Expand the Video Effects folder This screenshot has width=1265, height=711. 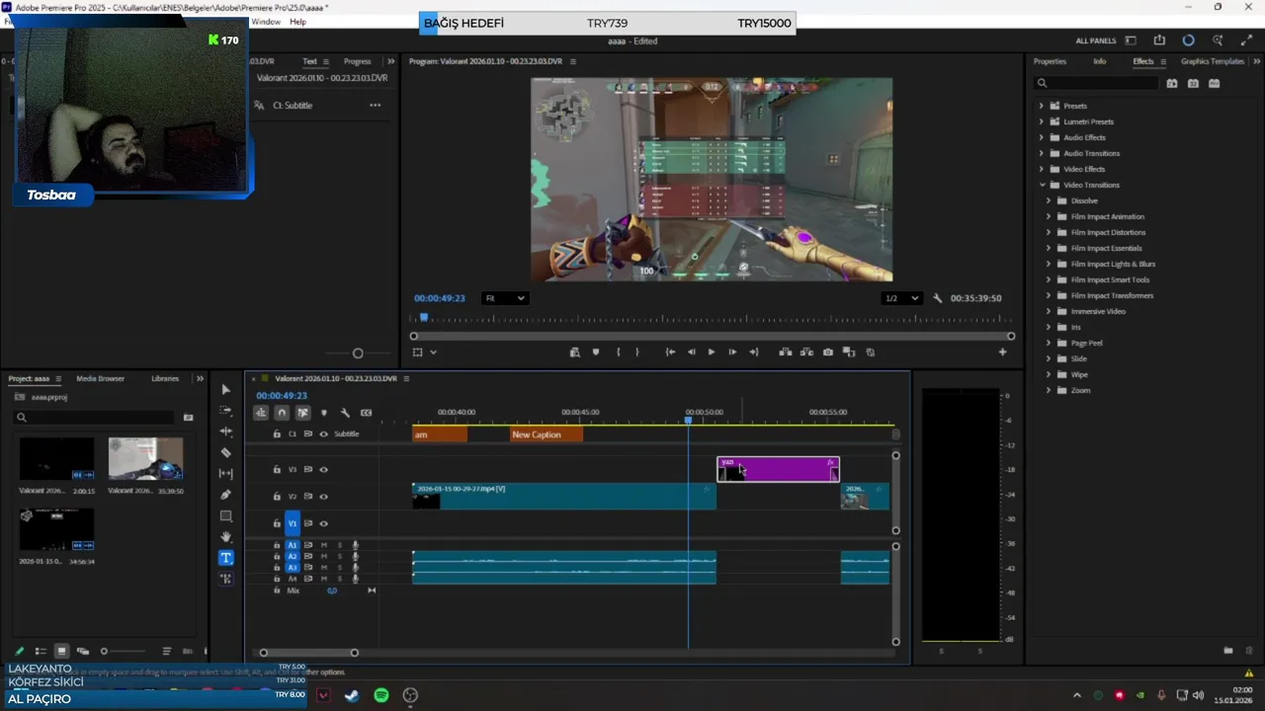pyautogui.click(x=1041, y=169)
